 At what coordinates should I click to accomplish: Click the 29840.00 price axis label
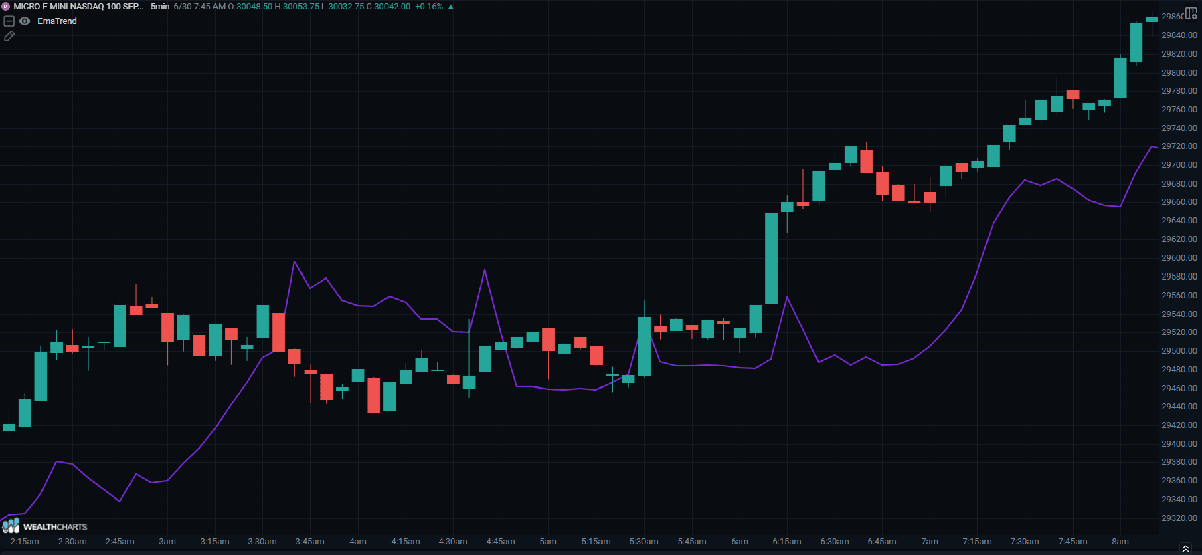coord(1179,35)
